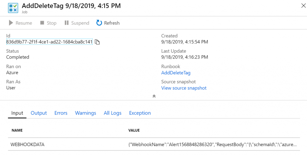The width and height of the screenshot is (307, 156).
Task: Click the Suspend pause bars icon
Action: click(x=67, y=23)
